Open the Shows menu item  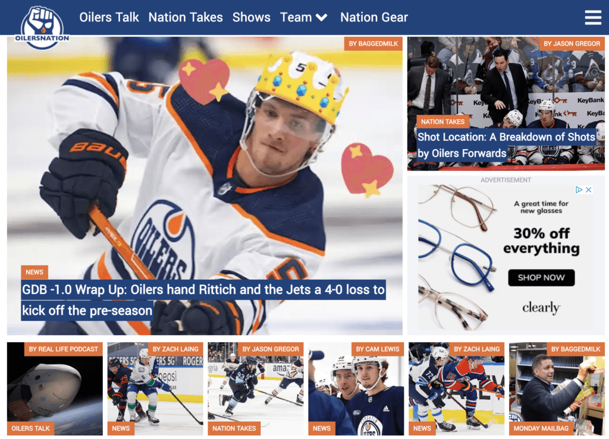click(x=252, y=17)
